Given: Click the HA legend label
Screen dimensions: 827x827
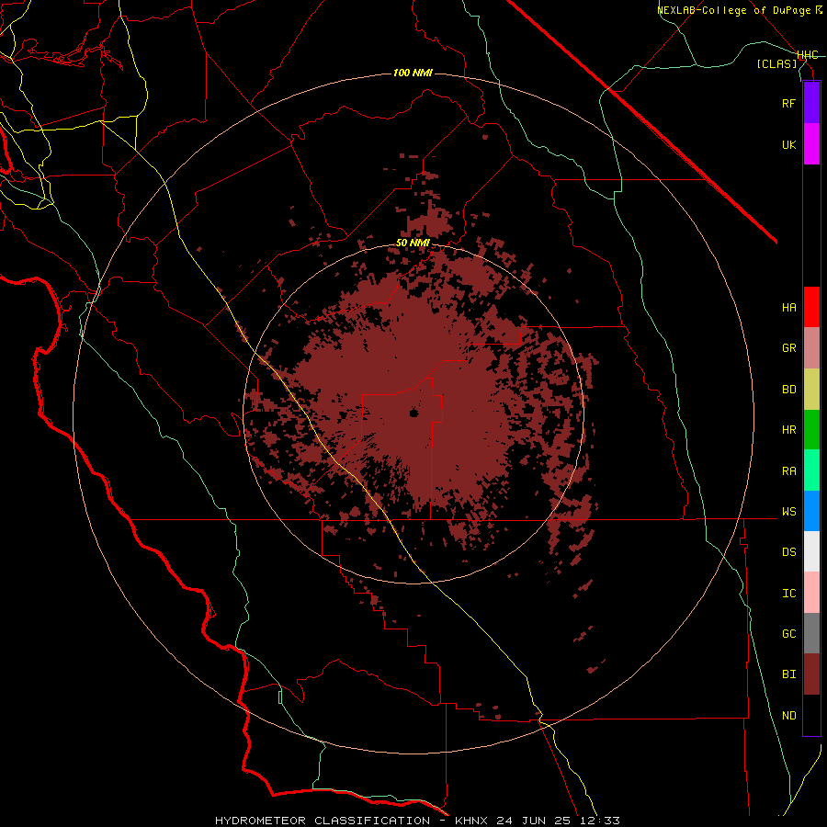Looking at the screenshot, I should [788, 308].
